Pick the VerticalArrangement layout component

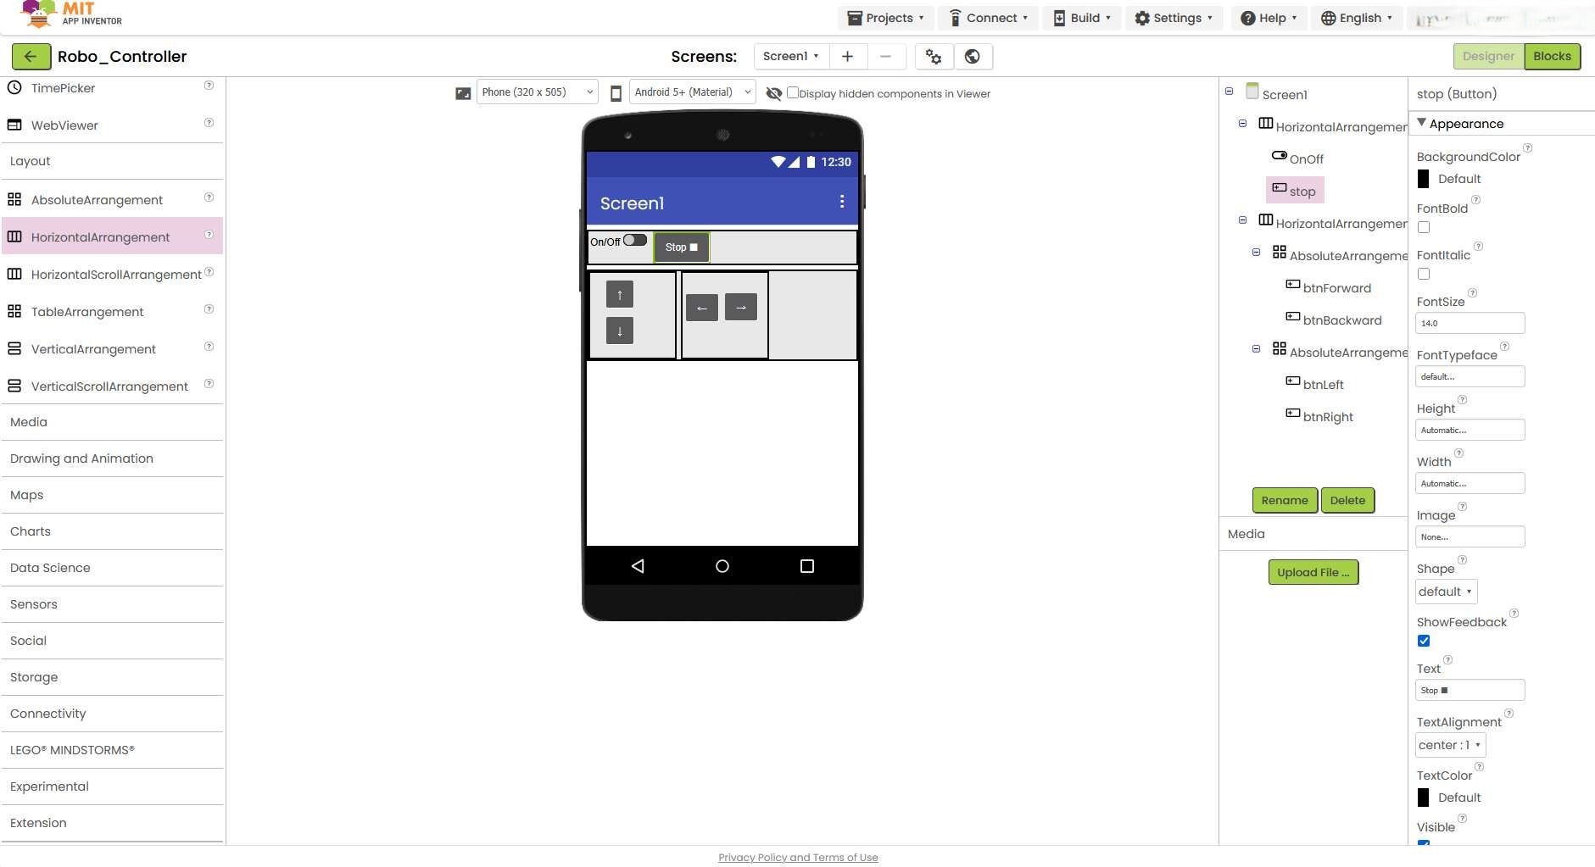(x=93, y=348)
